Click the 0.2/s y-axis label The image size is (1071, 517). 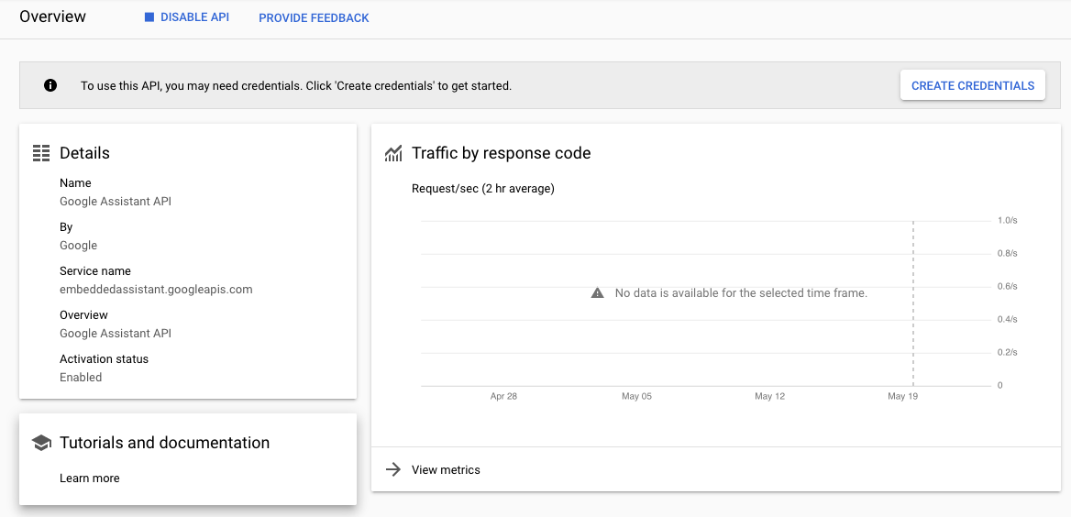[x=1008, y=352]
